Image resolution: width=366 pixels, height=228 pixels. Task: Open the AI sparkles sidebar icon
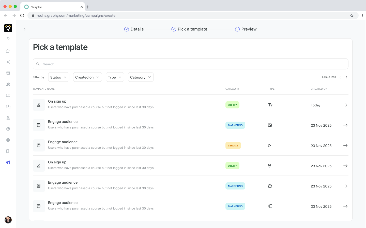8,62
